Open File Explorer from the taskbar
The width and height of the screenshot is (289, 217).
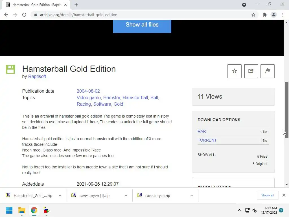pyautogui.click(x=21, y=210)
